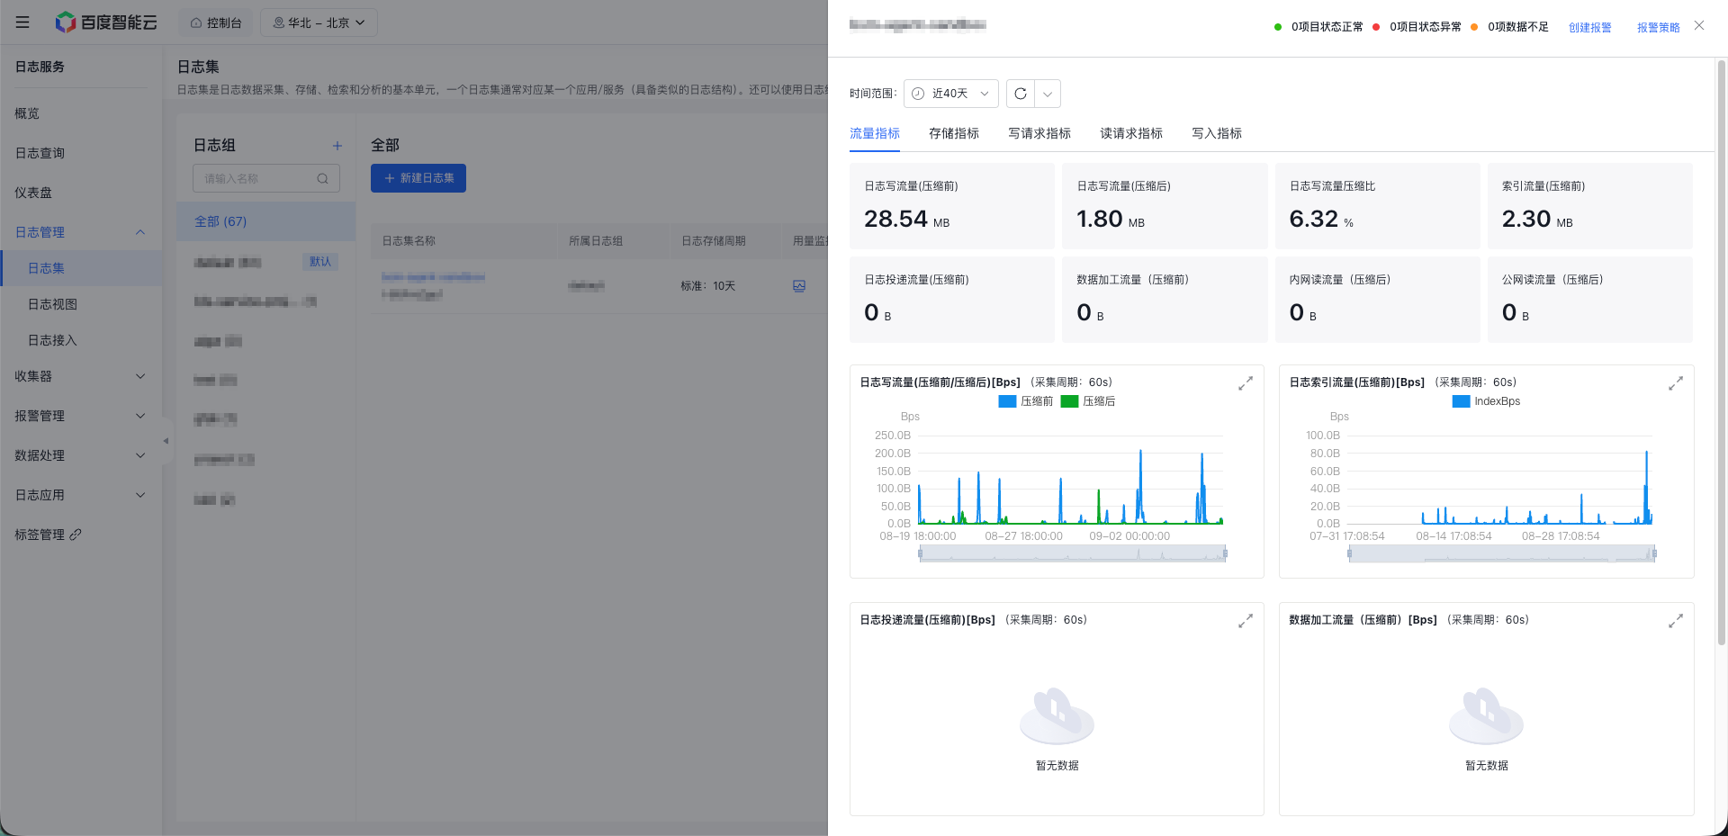Viewport: 1728px width, 836px height.
Task: Expand the 日志写流量 chart to fullscreen
Action: pyautogui.click(x=1246, y=383)
